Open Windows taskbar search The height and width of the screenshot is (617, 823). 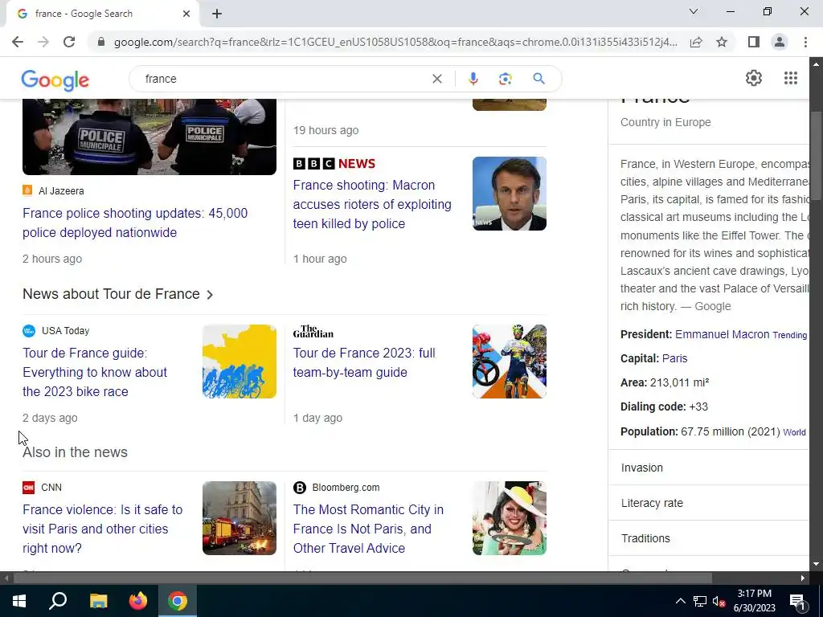tap(58, 601)
